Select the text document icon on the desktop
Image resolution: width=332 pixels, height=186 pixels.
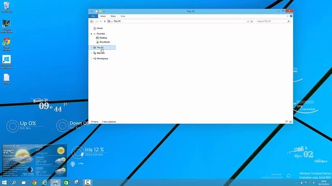coord(7,79)
